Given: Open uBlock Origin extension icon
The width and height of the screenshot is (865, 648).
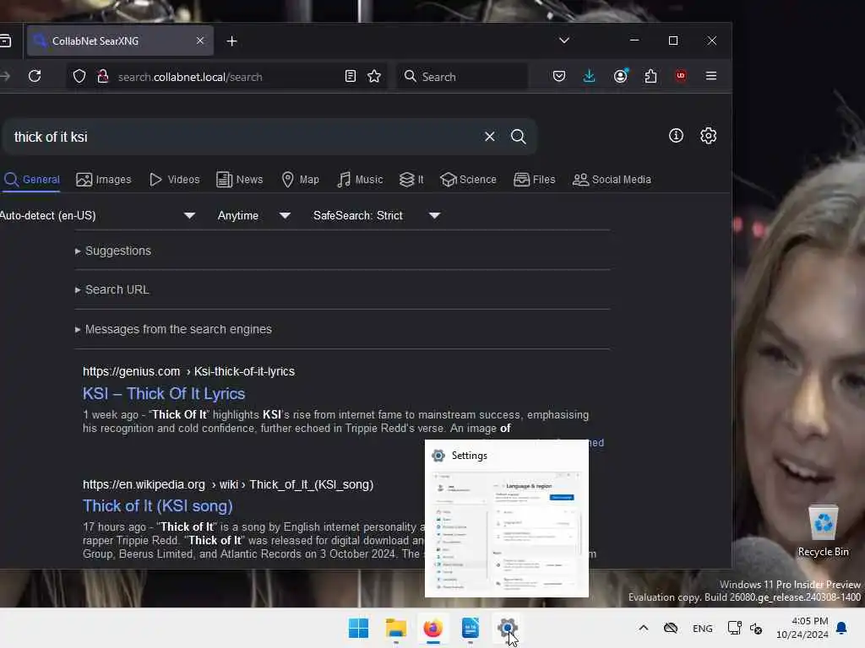Looking at the screenshot, I should pyautogui.click(x=681, y=76).
